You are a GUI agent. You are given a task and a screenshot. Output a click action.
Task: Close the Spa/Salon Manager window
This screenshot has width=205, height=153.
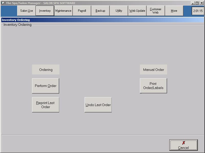coord(202,3)
